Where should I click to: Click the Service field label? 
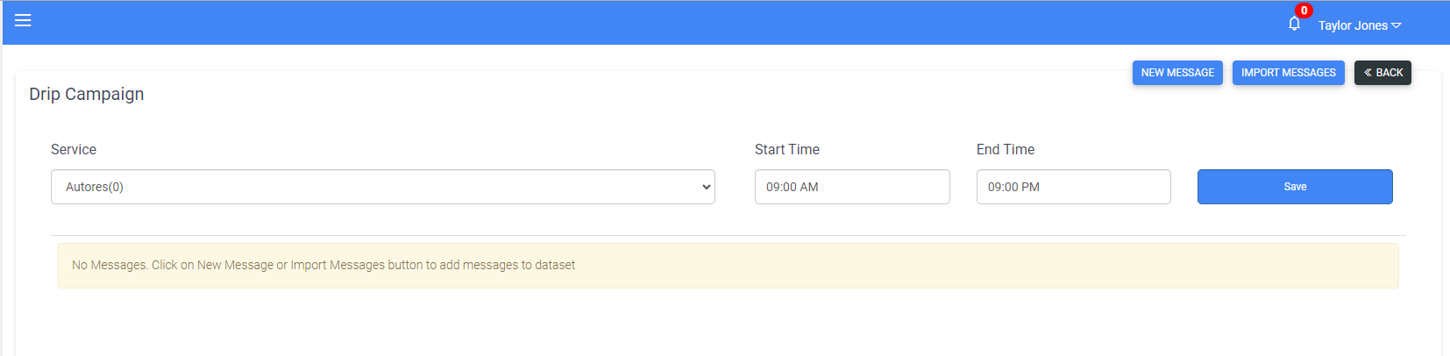point(74,149)
